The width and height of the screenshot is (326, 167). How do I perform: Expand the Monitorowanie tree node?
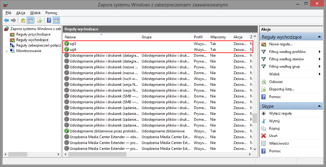click(7, 51)
